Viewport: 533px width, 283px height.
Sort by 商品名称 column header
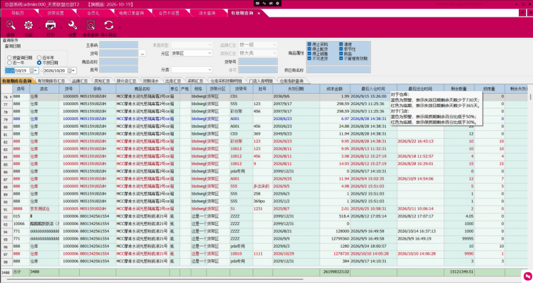143,89
